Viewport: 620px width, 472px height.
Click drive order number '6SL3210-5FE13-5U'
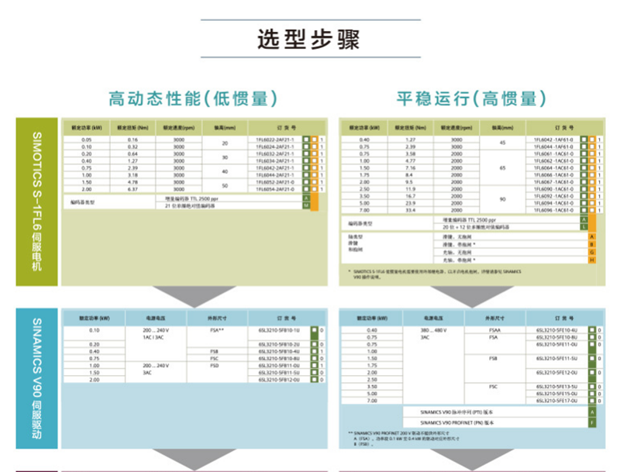[556, 387]
